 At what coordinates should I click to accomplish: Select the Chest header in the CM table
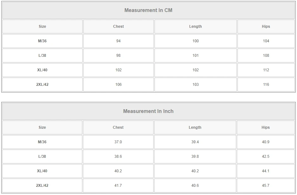pos(118,27)
